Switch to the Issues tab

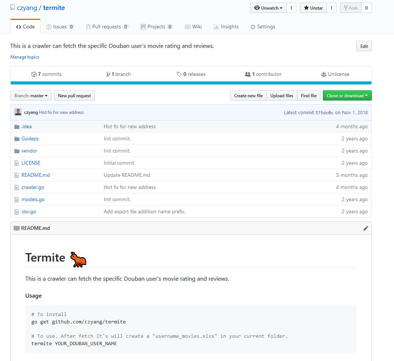pyautogui.click(x=60, y=27)
